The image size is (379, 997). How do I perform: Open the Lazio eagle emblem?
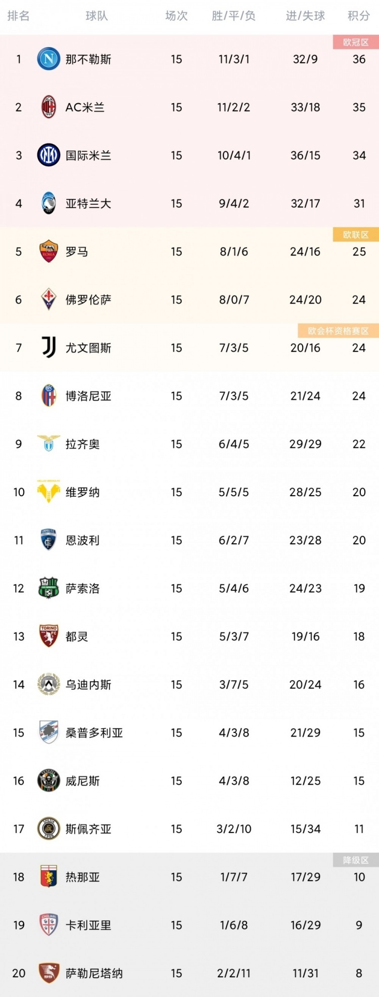49,443
